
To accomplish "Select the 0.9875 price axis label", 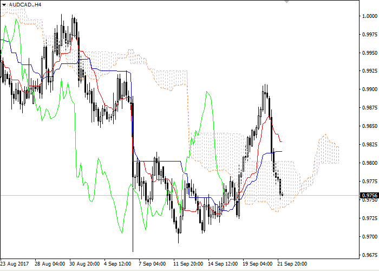I will 370,108.
